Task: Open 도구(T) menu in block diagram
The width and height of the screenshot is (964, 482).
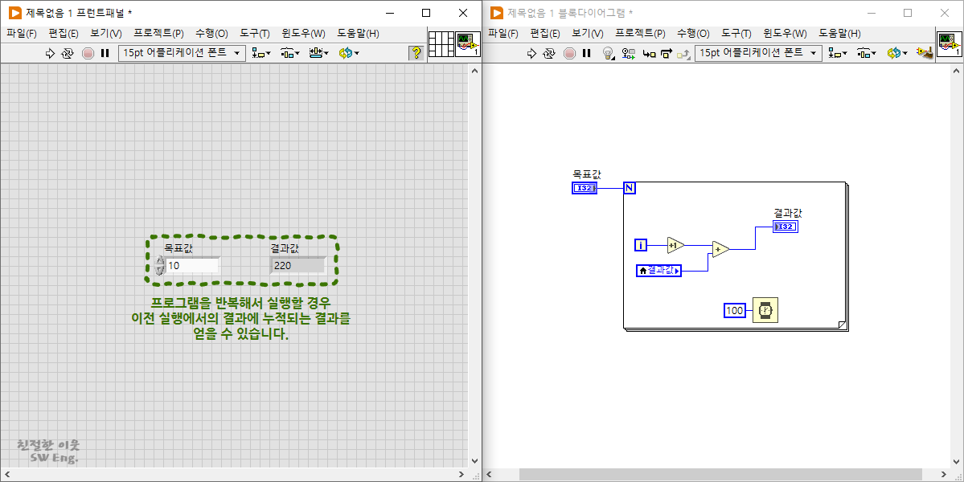Action: 736,33
